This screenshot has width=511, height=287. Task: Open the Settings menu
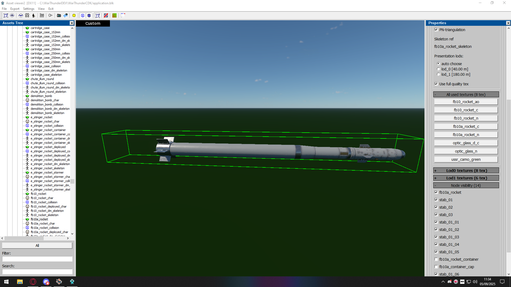[28, 9]
